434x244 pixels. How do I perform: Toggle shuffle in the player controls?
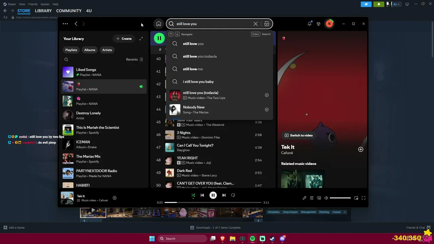pos(193,195)
